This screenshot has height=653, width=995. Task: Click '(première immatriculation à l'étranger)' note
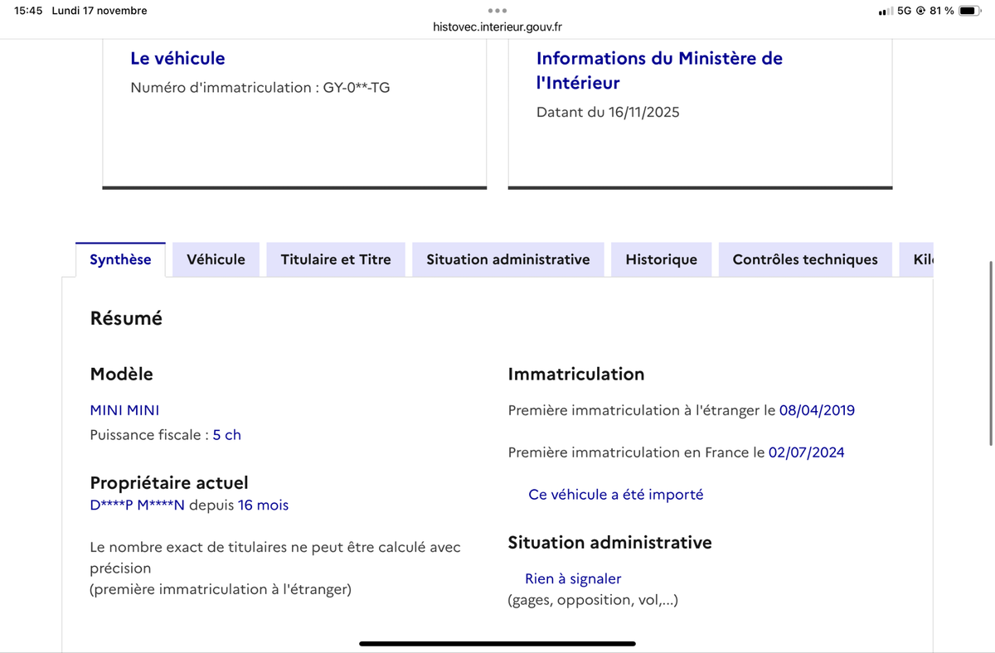(x=221, y=590)
